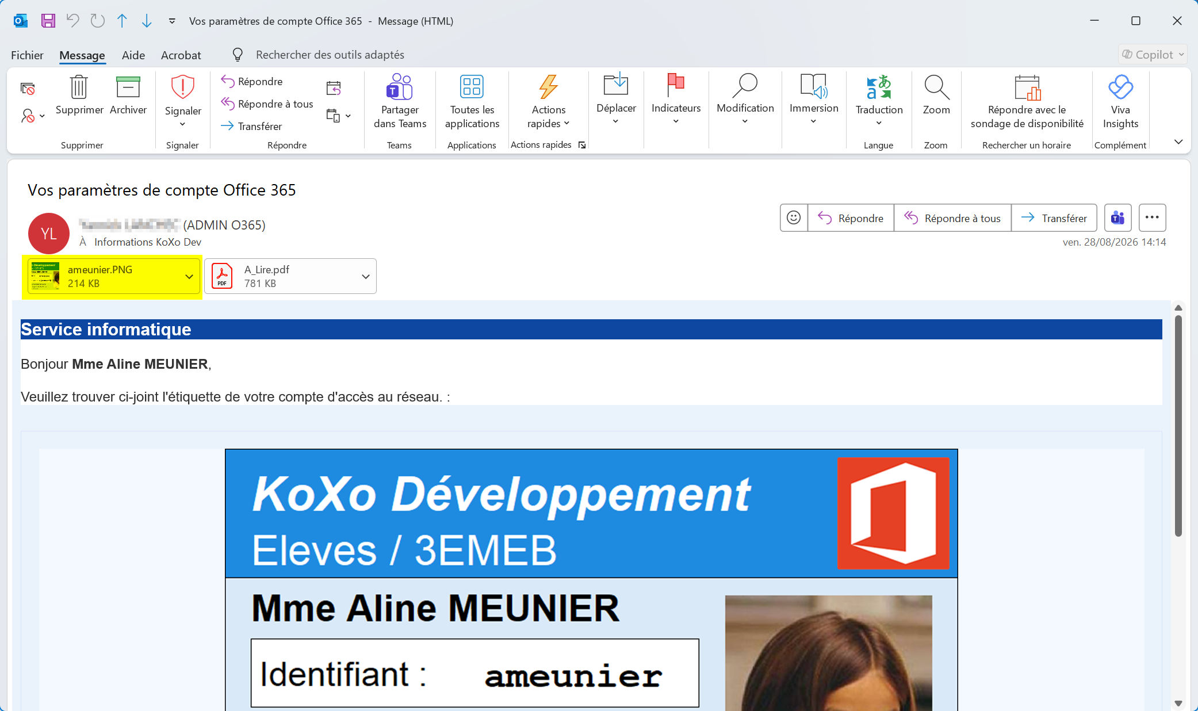Screen dimensions: 1198x711
Task: Click the message scrollbar up arrow
Action: (x=1178, y=308)
